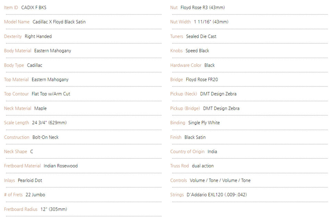Image resolution: width=336 pixels, height=223 pixels.
Task: Click the Nut Floyd Rose R3 (43mm) value
Action: coord(203,8)
